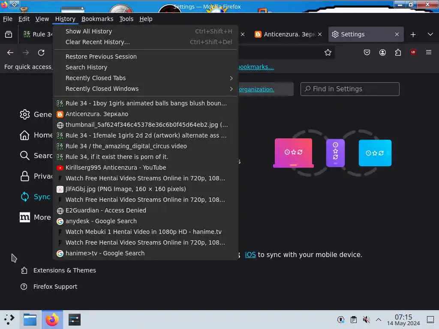Open the Pocket save icon
This screenshot has height=329, width=439.
pyautogui.click(x=367, y=52)
